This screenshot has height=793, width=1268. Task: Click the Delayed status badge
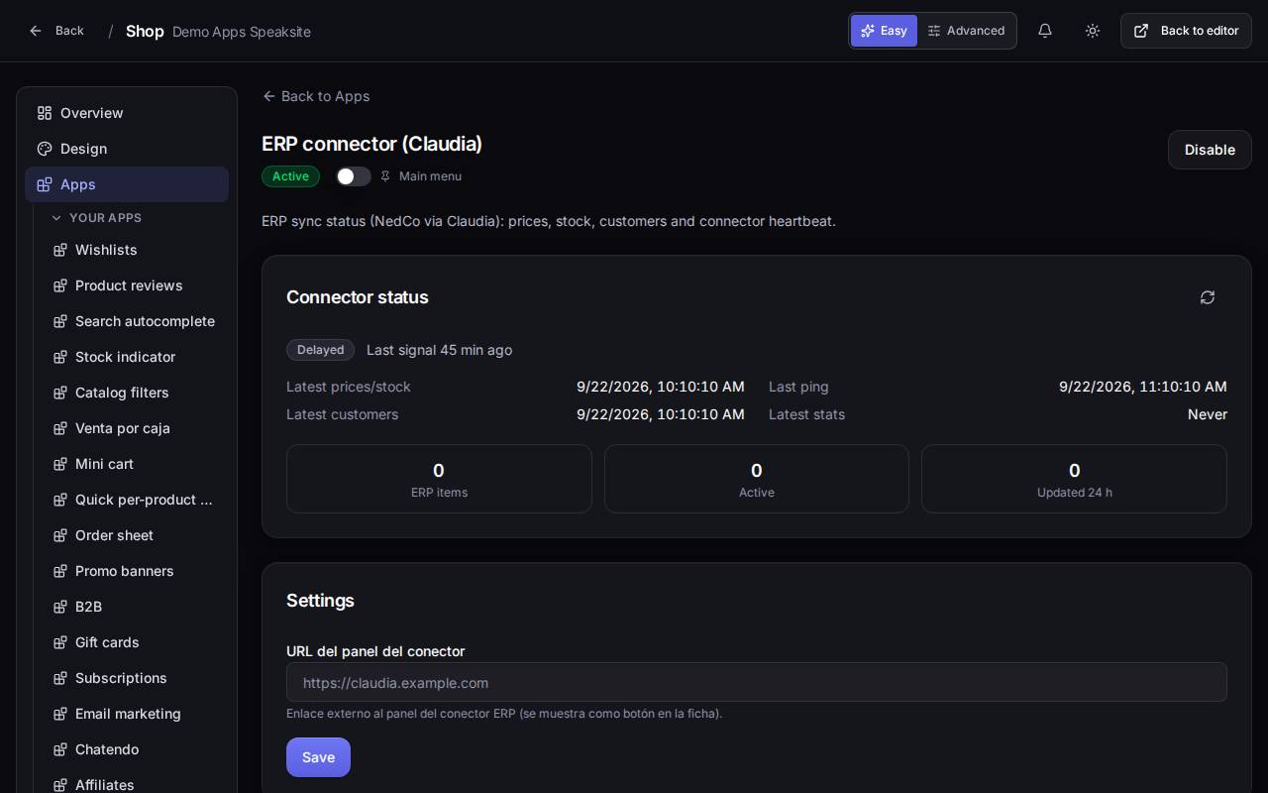click(x=320, y=350)
